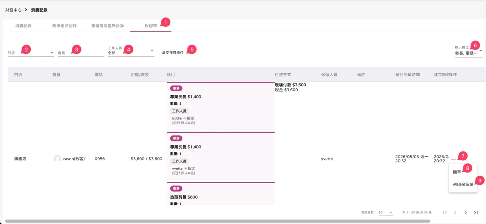Go to the first page

445,212
